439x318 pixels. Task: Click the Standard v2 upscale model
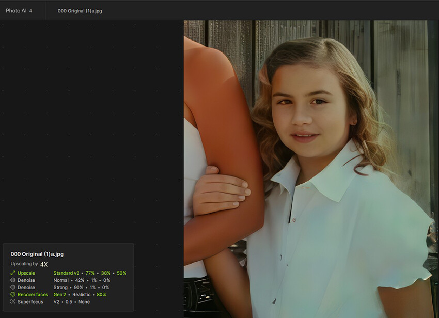point(67,273)
